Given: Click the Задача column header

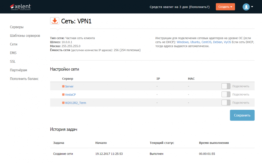Looking at the screenshot, I should [59, 143].
